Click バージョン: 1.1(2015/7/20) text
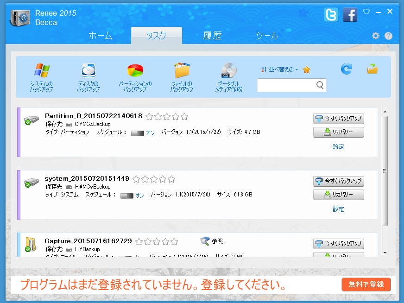 pos(181,195)
